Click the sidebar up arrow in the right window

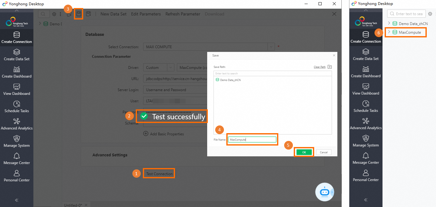(366, 10)
